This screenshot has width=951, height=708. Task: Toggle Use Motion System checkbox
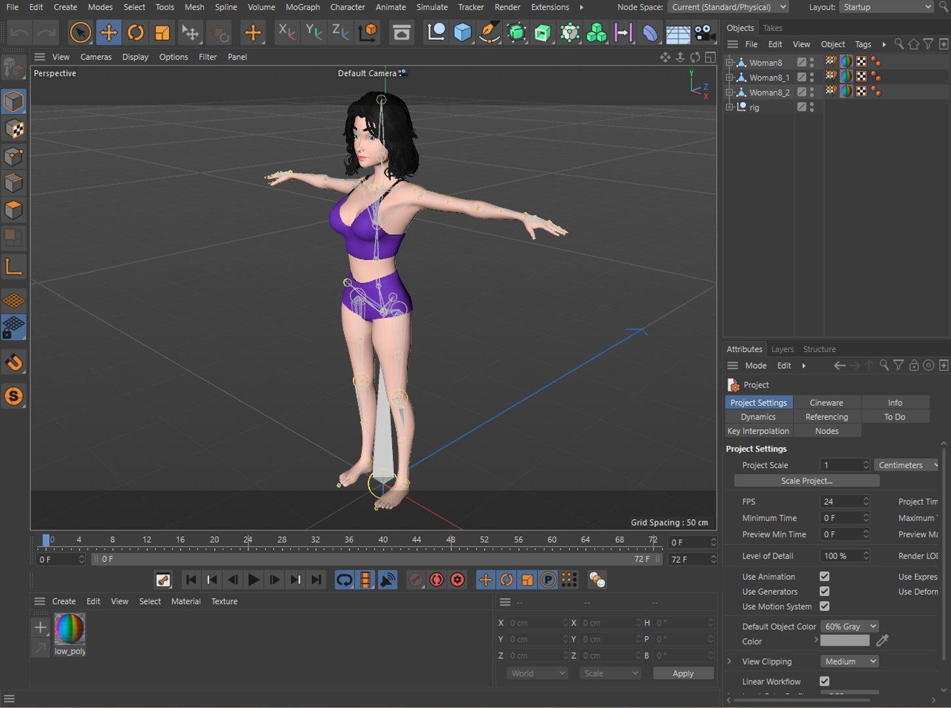[x=825, y=606]
